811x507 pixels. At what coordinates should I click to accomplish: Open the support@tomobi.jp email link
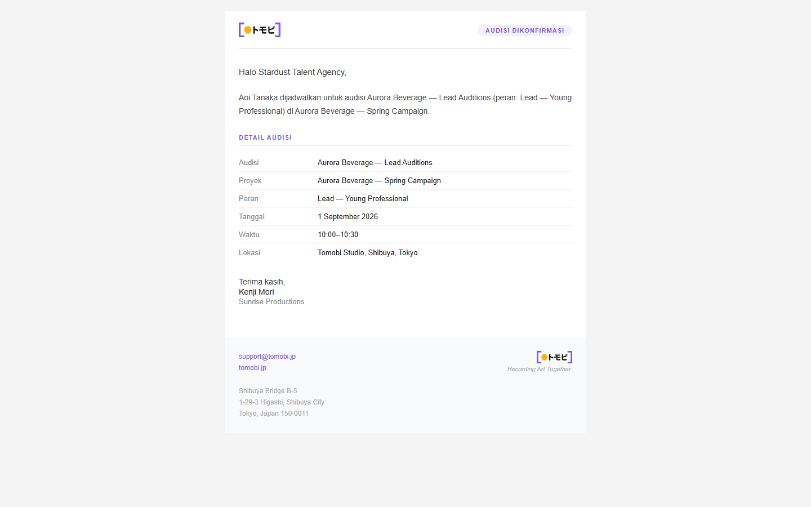pos(267,357)
